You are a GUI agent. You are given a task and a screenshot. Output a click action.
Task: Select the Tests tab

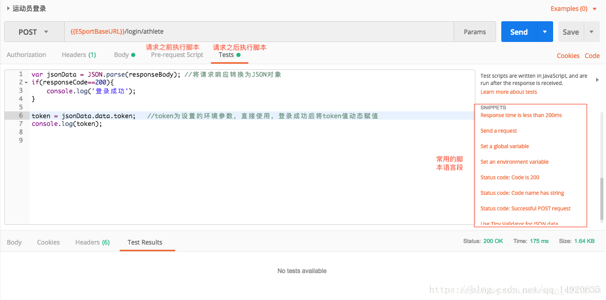[x=230, y=55]
